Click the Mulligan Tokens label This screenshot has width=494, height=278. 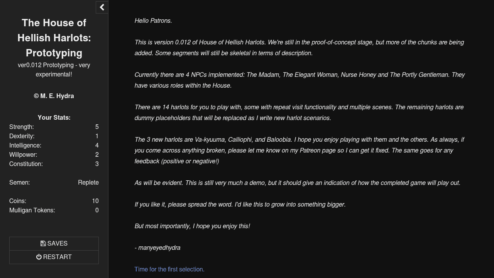(32, 210)
